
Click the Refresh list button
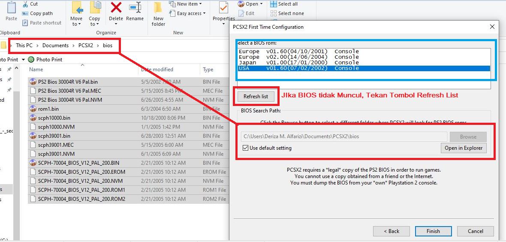[256, 96]
